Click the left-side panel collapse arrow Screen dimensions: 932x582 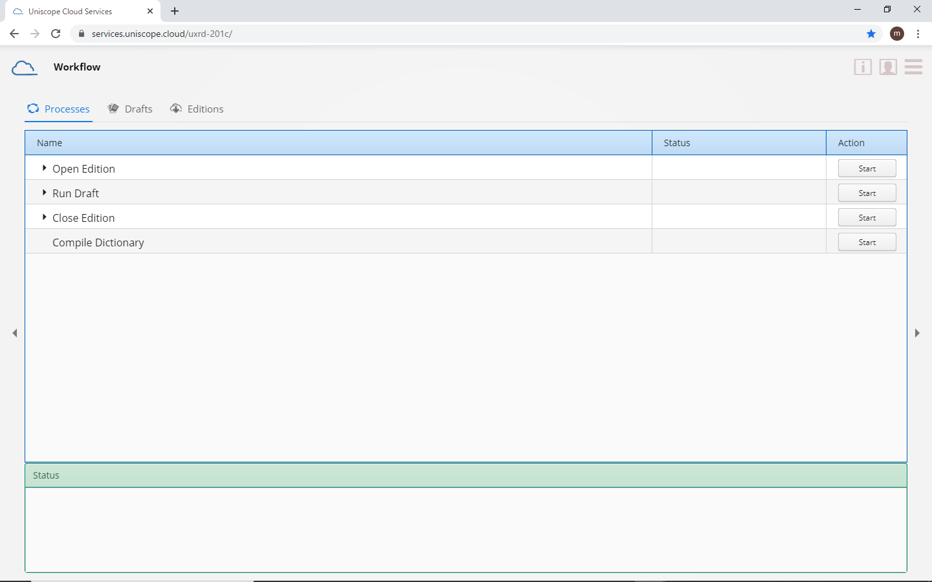(x=15, y=333)
